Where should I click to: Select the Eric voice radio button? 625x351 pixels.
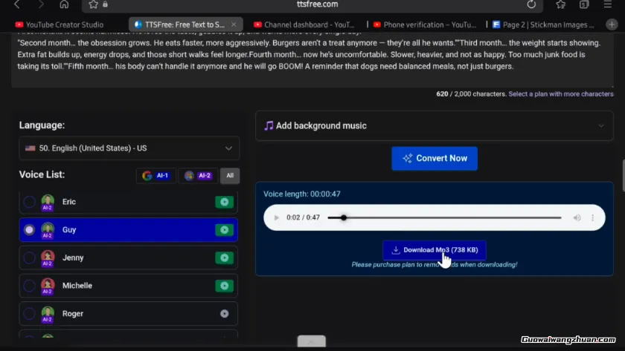click(x=29, y=202)
